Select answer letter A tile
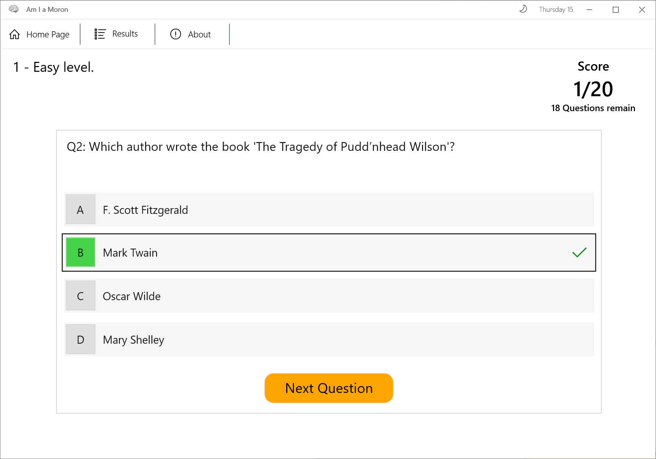656x459 pixels. [x=81, y=209]
